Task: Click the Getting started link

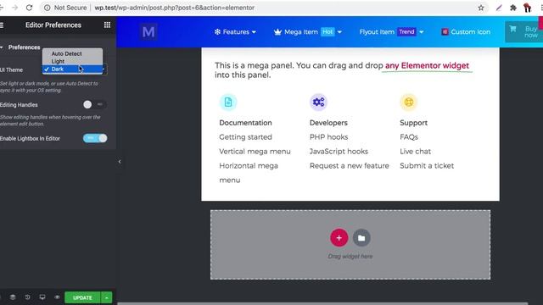Action: [245, 137]
